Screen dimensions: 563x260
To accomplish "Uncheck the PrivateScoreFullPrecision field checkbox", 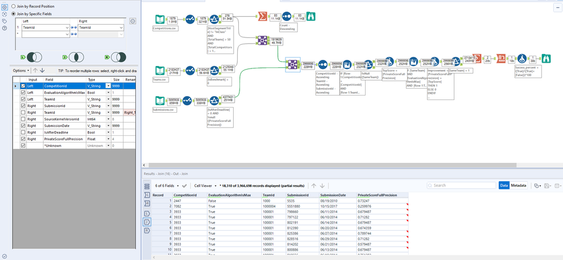I will [x=24, y=139].
